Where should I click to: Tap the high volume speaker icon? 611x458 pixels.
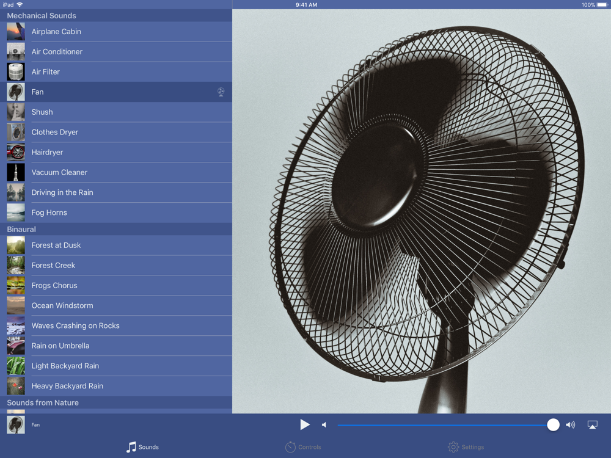point(570,425)
